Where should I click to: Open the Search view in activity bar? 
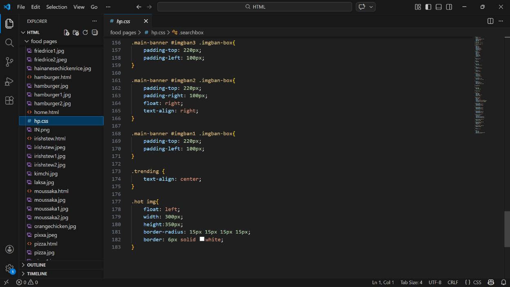pyautogui.click(x=9, y=43)
